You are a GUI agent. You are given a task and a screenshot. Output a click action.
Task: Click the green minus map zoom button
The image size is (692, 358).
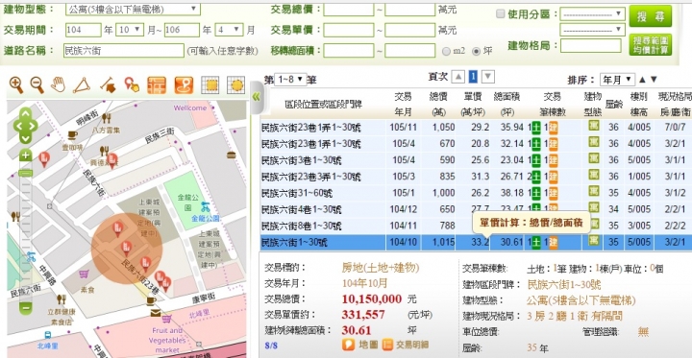(x=26, y=307)
